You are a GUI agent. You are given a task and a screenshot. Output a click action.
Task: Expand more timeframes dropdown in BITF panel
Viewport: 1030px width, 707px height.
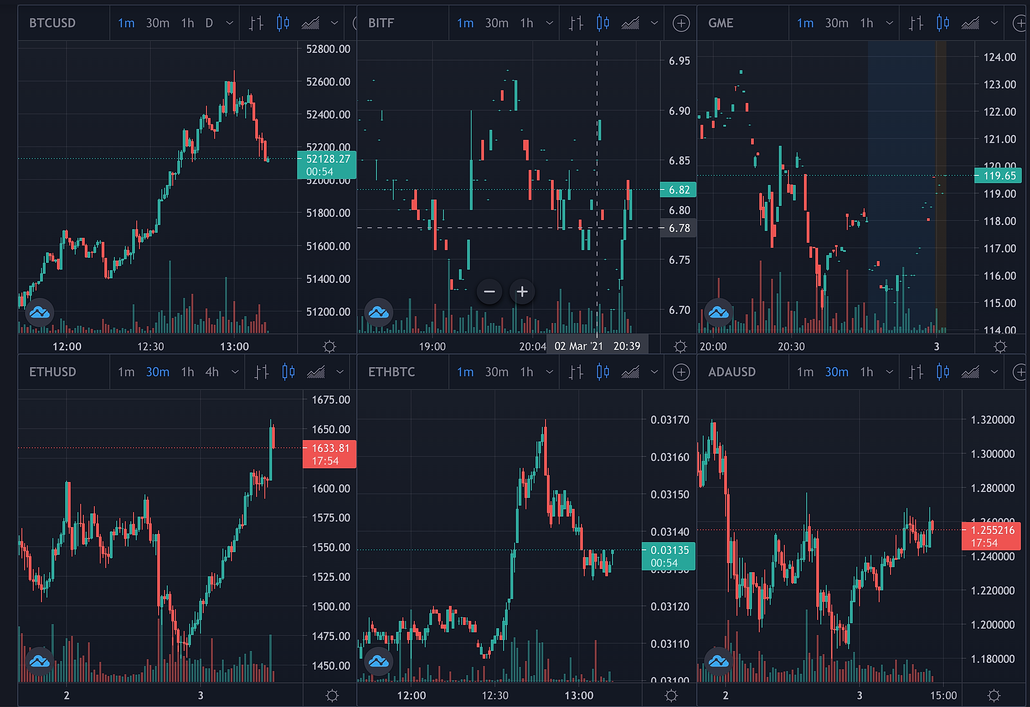tap(550, 23)
